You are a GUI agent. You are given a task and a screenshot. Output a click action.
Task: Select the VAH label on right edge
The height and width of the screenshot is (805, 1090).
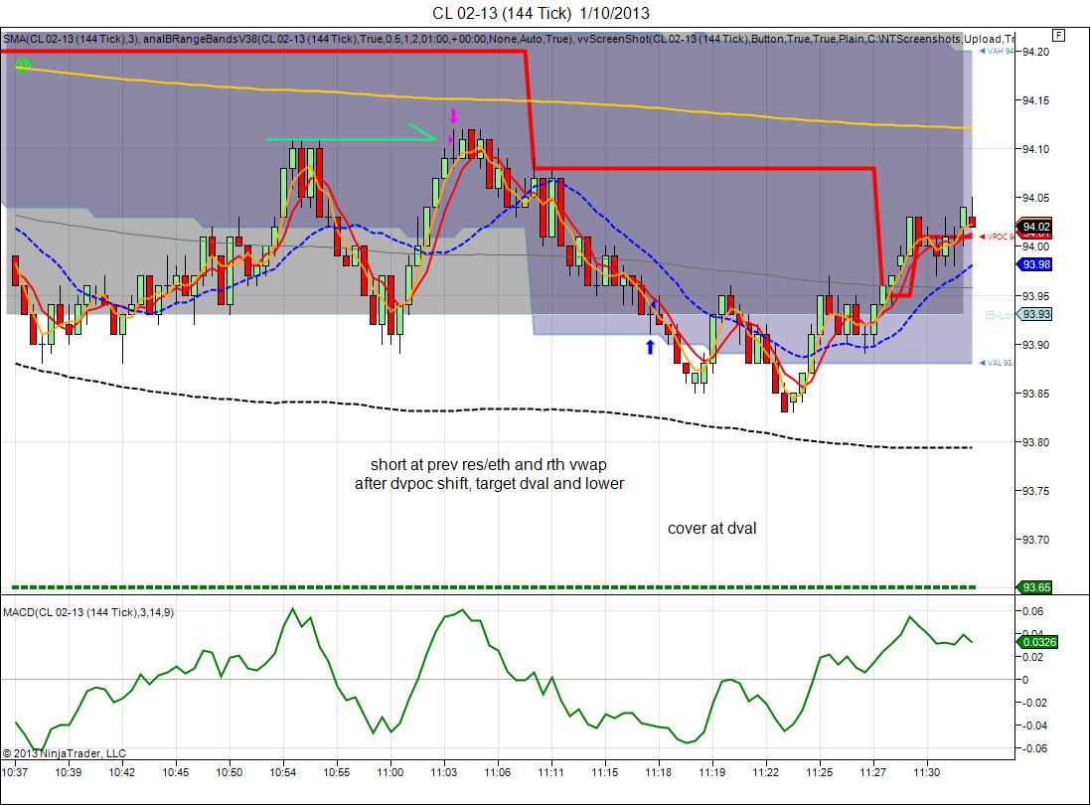(x=997, y=52)
